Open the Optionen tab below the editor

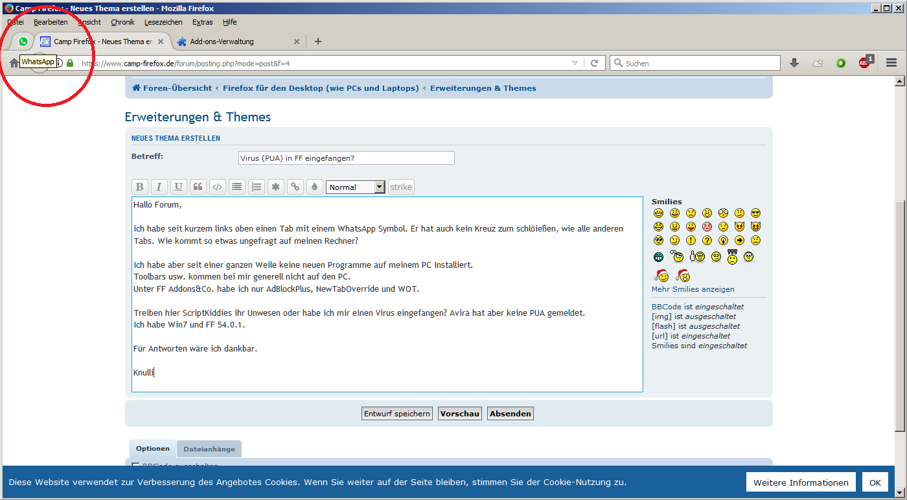point(153,449)
